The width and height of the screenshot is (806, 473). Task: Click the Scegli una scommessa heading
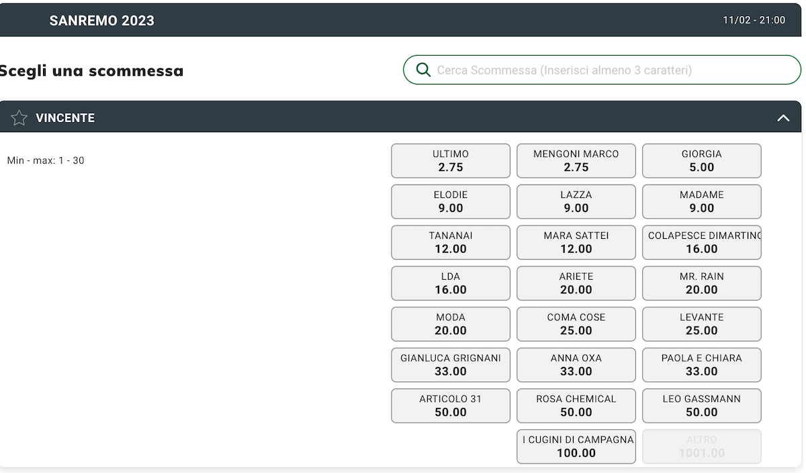tap(91, 71)
